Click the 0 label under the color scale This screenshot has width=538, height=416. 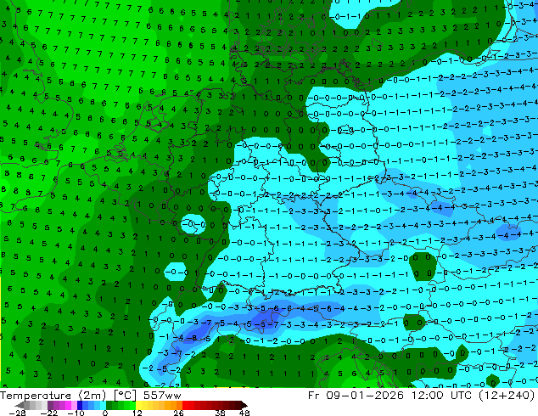click(105, 413)
